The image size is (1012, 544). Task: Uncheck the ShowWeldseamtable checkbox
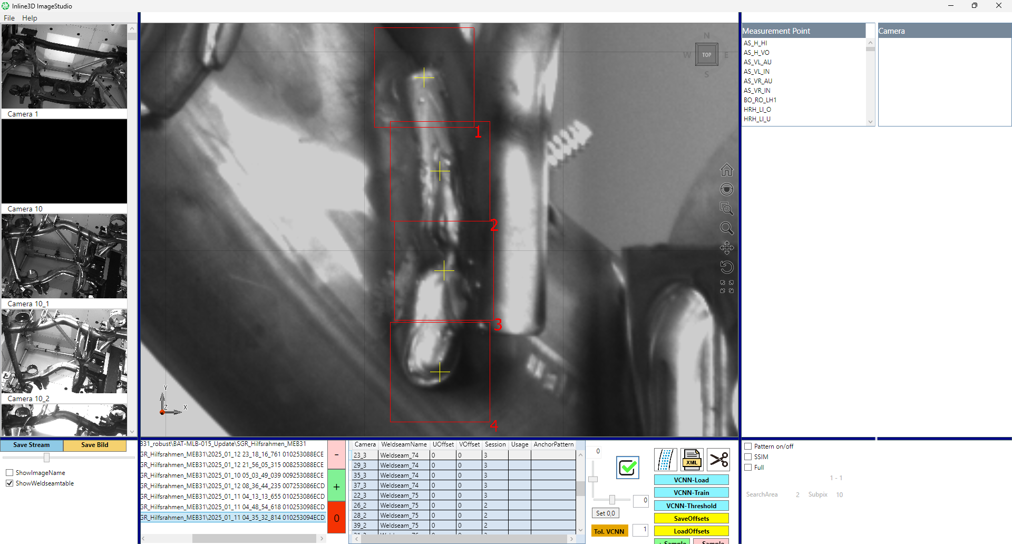[9, 483]
